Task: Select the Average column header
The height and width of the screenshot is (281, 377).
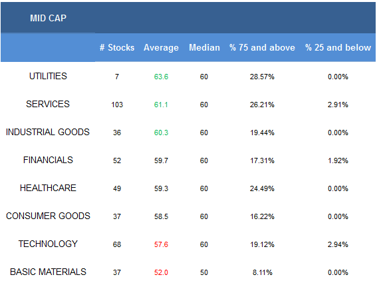Action: click(x=161, y=48)
